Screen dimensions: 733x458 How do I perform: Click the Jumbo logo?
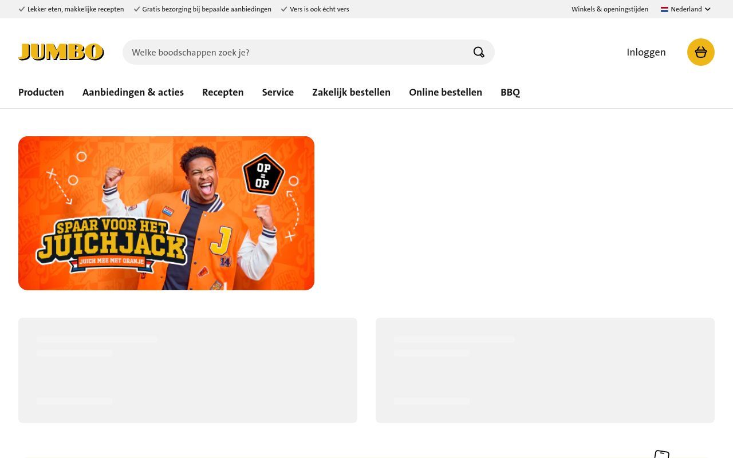pyautogui.click(x=61, y=52)
